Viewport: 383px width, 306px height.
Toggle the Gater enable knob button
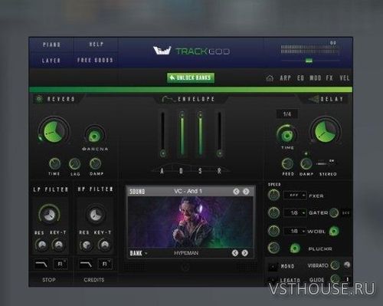pyautogui.click(x=334, y=212)
